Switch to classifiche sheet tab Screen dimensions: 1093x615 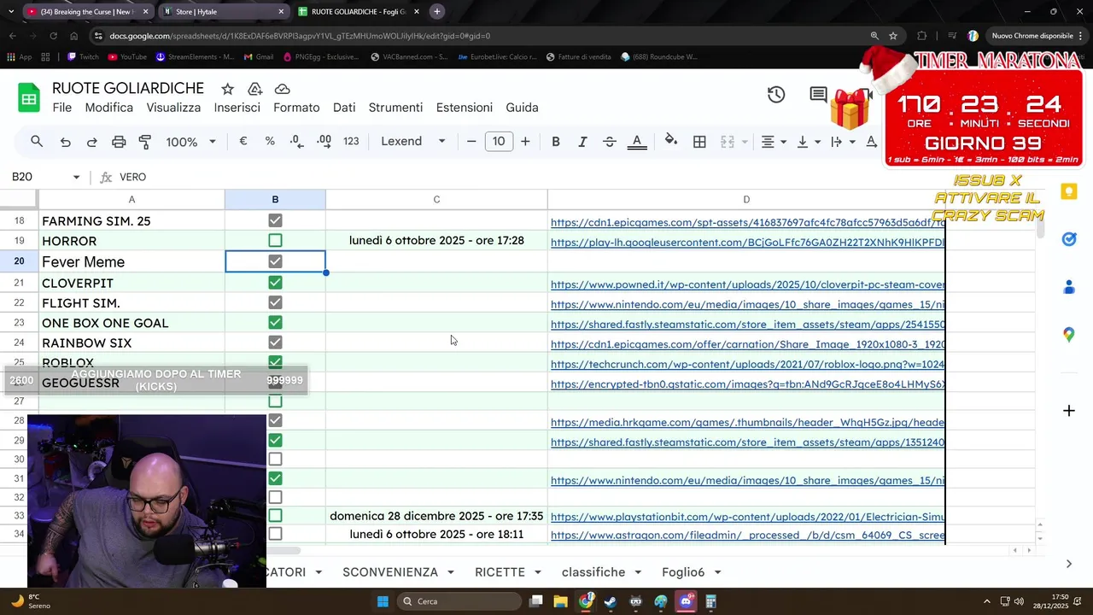593,572
